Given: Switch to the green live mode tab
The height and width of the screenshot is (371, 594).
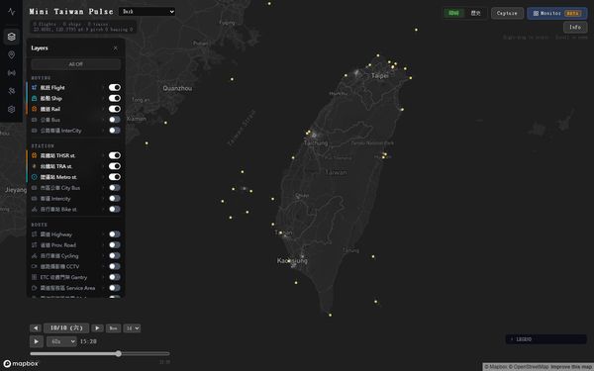Looking at the screenshot, I should pyautogui.click(x=453, y=13).
